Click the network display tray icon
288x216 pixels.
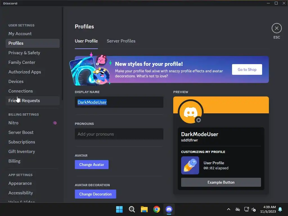pyautogui.click(x=246, y=209)
